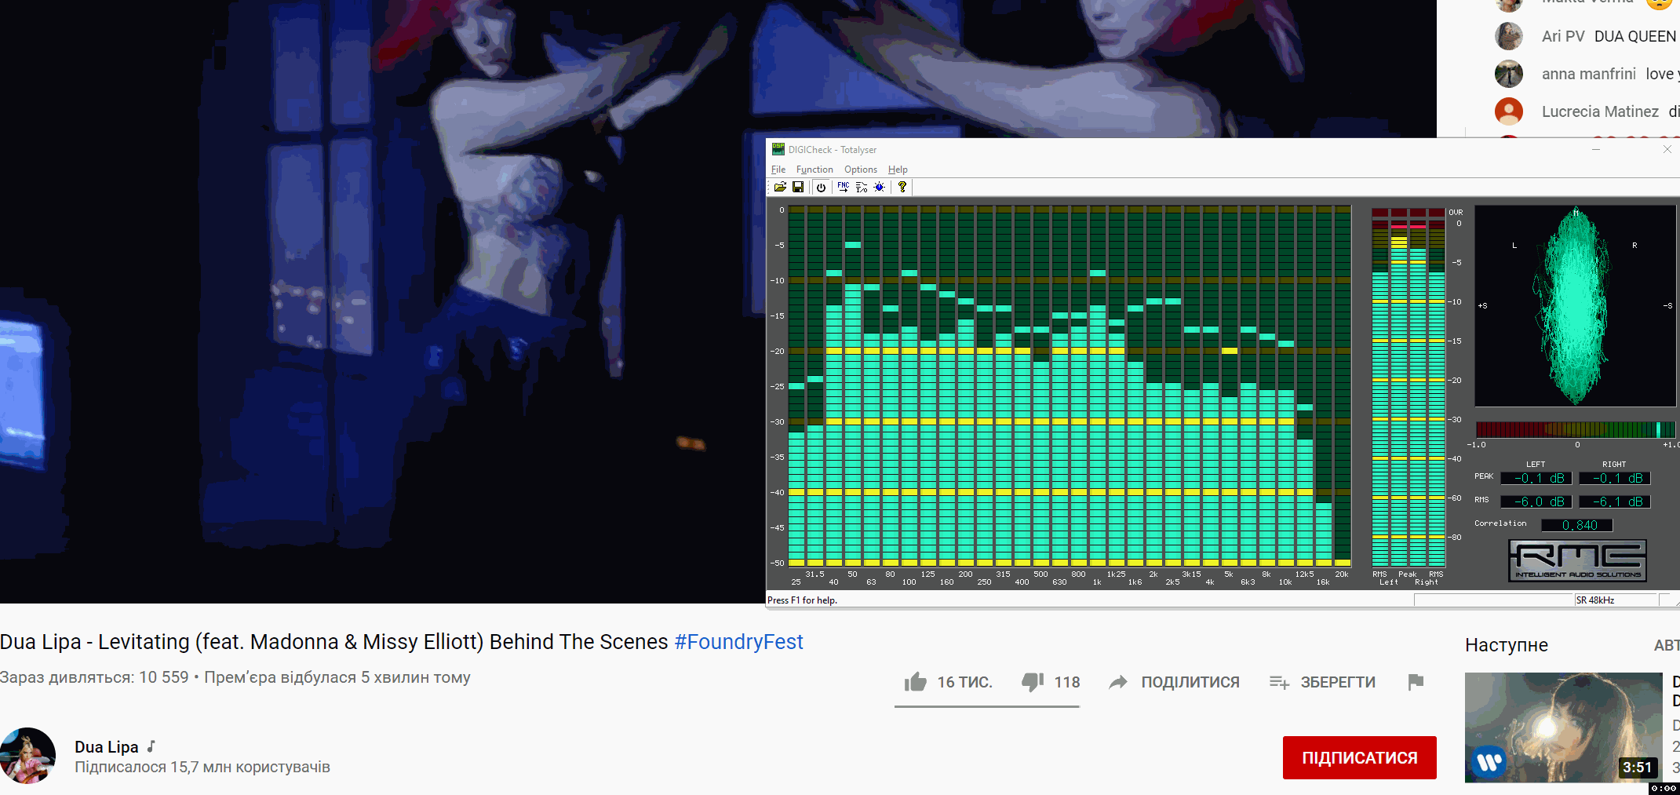Open Dua Lipa channel avatar

28,756
